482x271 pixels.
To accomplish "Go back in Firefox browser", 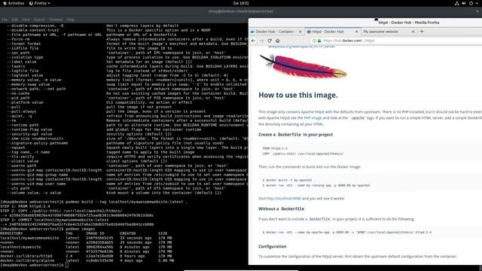I will 254,41.
